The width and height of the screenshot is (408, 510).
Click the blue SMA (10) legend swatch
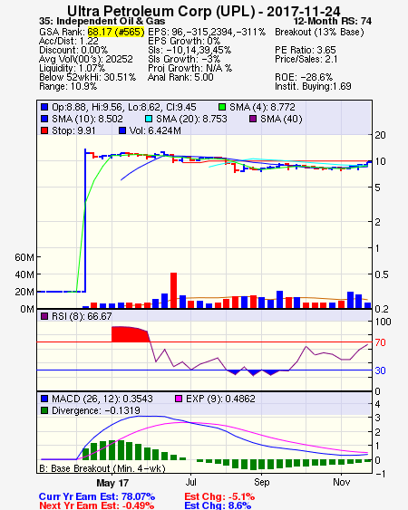pos(44,119)
